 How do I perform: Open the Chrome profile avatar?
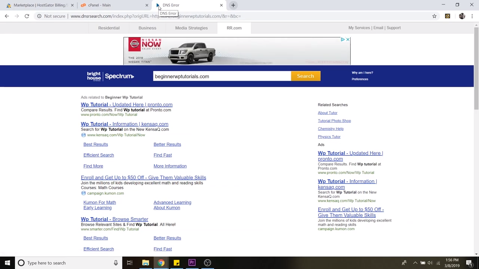(462, 16)
